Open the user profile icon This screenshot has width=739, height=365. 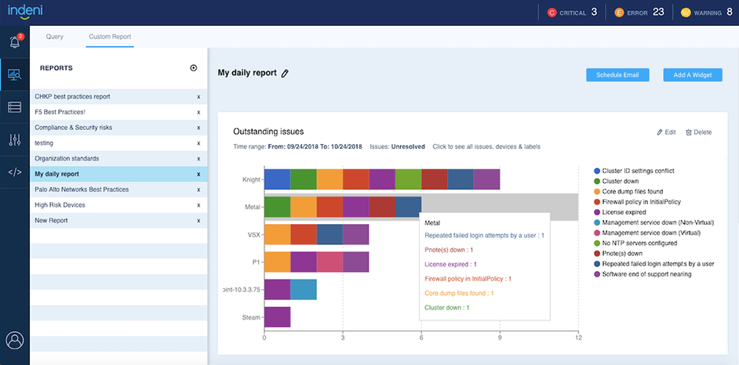14,341
